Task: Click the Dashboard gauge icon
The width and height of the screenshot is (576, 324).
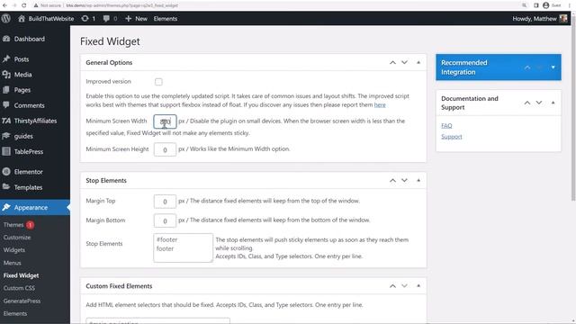Action: pyautogui.click(x=6, y=39)
